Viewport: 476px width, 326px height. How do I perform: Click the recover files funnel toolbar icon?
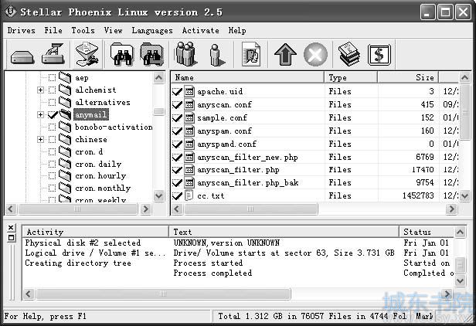[87, 54]
